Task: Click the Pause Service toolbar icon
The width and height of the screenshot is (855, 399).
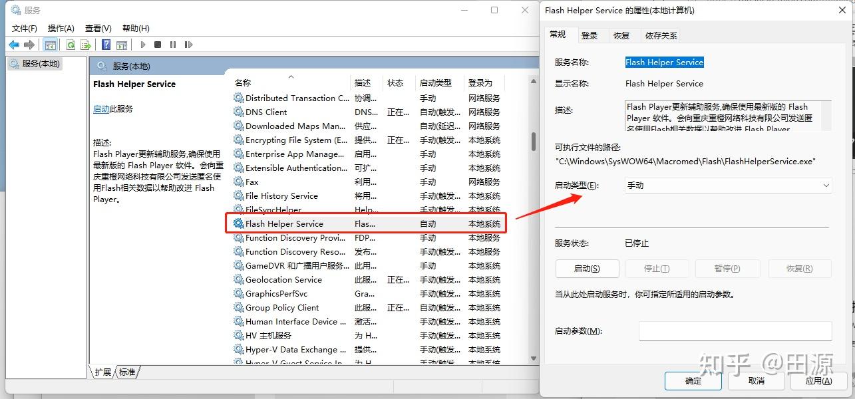Action: (174, 45)
